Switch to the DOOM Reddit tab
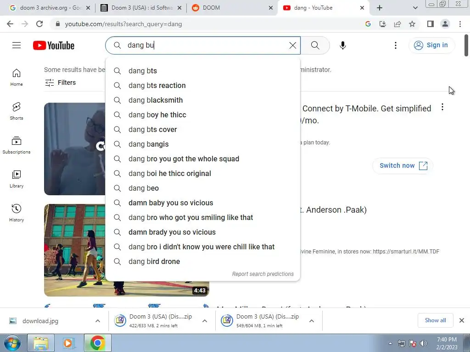 (232, 8)
